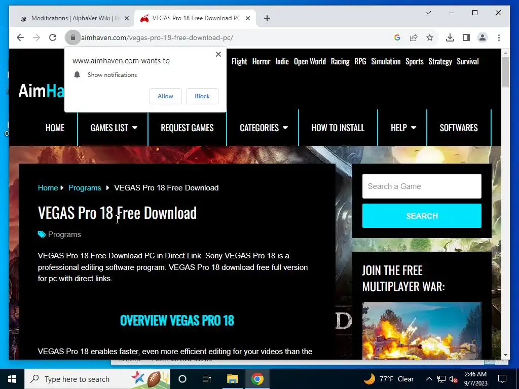The width and height of the screenshot is (519, 389).
Task: Go to HOME in site menu
Action: [55, 128]
